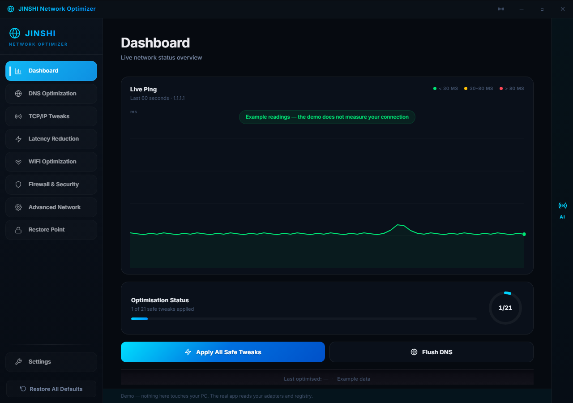573x403 pixels.
Task: Open Settings from the sidebar
Action: pyautogui.click(x=51, y=362)
